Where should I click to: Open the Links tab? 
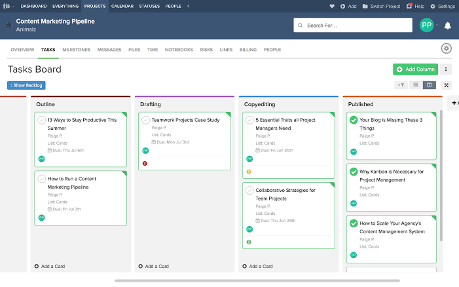[x=226, y=50]
